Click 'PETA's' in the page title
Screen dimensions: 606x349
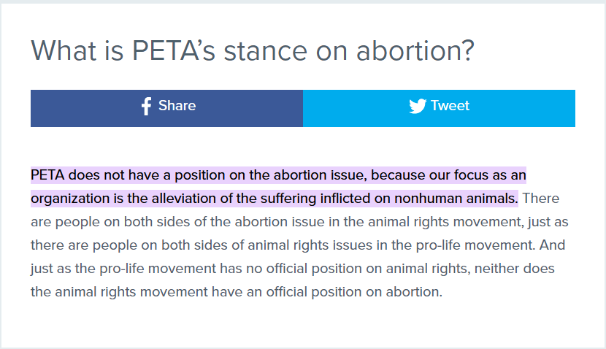pyautogui.click(x=174, y=50)
